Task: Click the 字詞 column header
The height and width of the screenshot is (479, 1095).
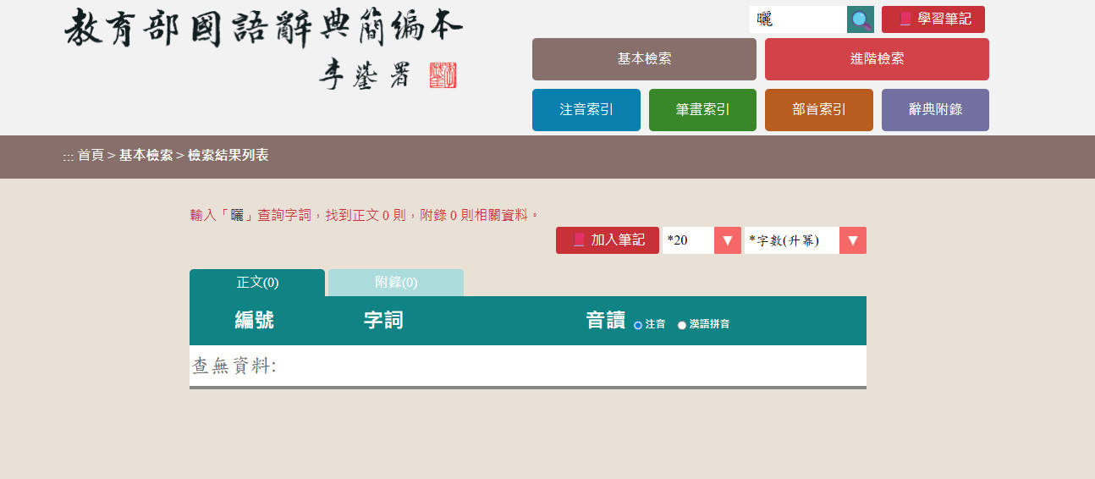Action: (383, 321)
